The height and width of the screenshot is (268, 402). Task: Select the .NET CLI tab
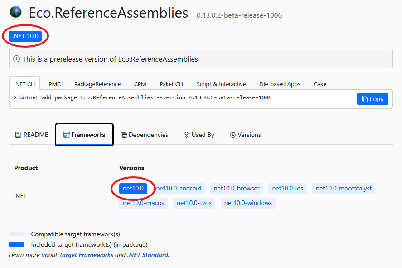point(24,84)
